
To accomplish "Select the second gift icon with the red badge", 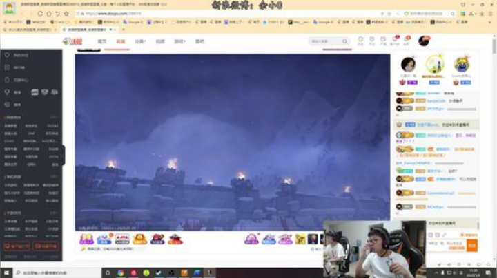I will coord(104,239).
